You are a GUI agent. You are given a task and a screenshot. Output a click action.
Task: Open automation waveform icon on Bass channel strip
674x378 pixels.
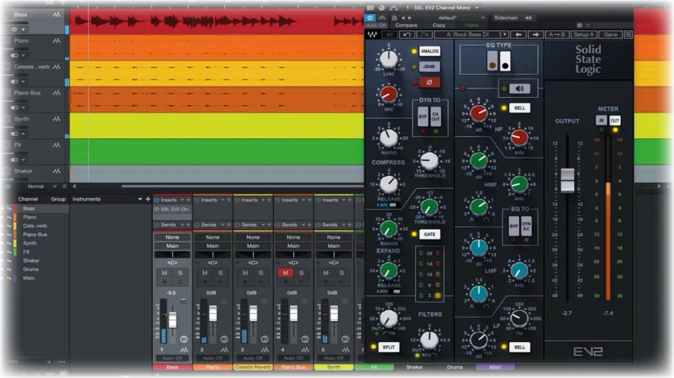[x=185, y=350]
